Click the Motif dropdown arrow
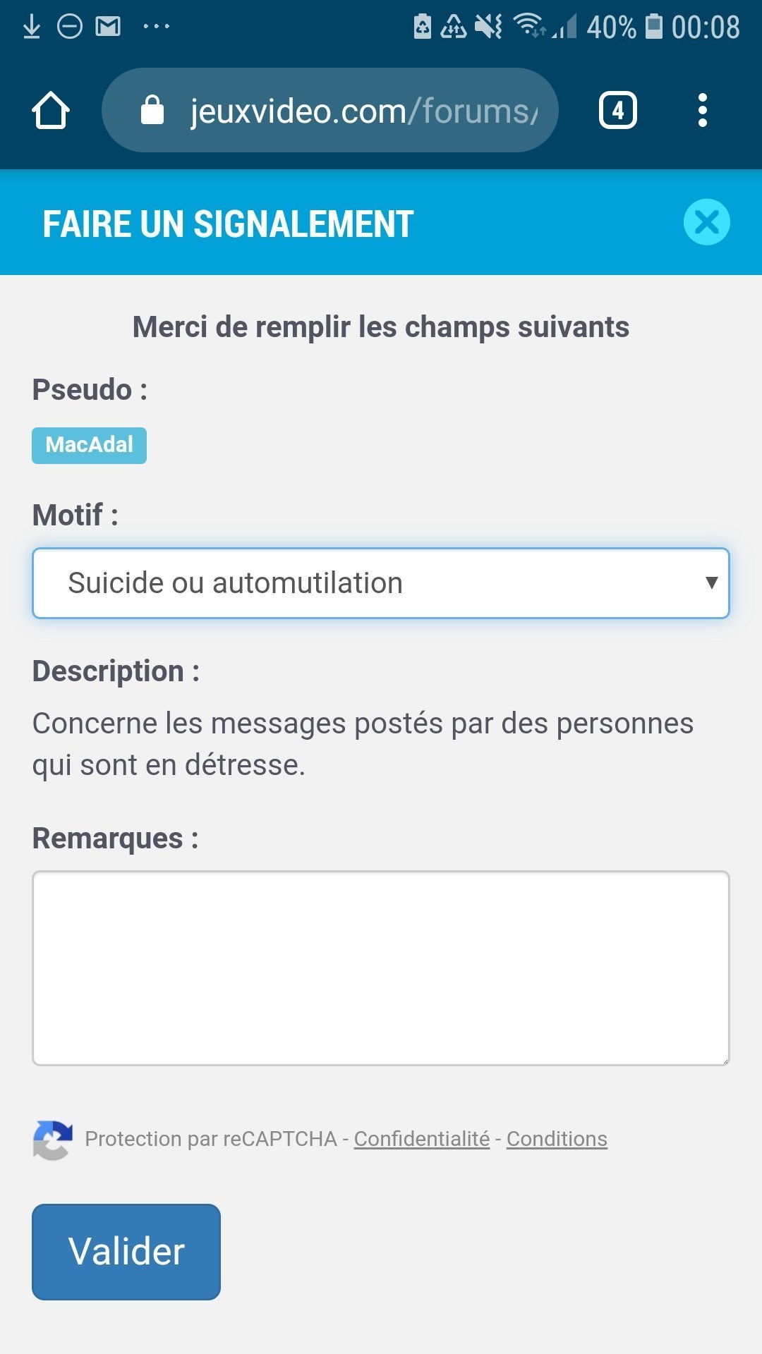 pyautogui.click(x=711, y=583)
